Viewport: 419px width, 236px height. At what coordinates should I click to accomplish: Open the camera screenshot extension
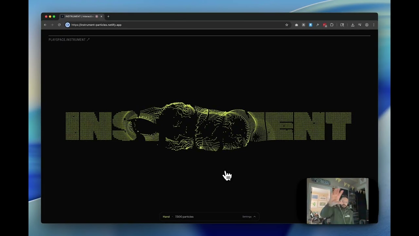297,25
